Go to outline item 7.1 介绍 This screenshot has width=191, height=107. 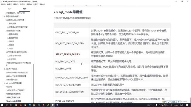(9, 87)
